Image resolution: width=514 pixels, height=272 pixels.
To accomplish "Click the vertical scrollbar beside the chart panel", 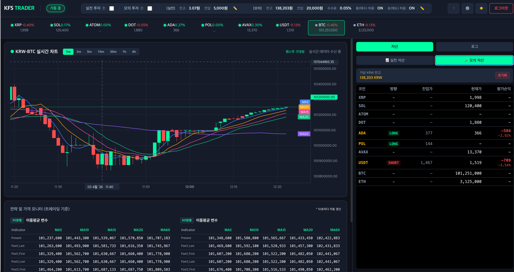I will [x=351, y=131].
